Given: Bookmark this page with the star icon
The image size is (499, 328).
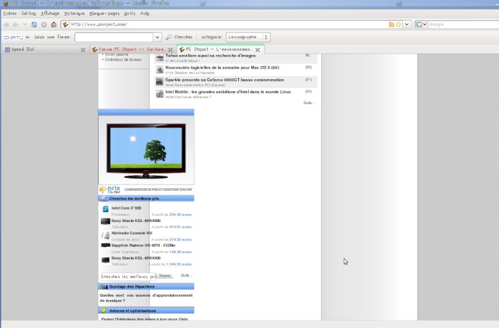Looking at the screenshot, I should click(398, 24).
